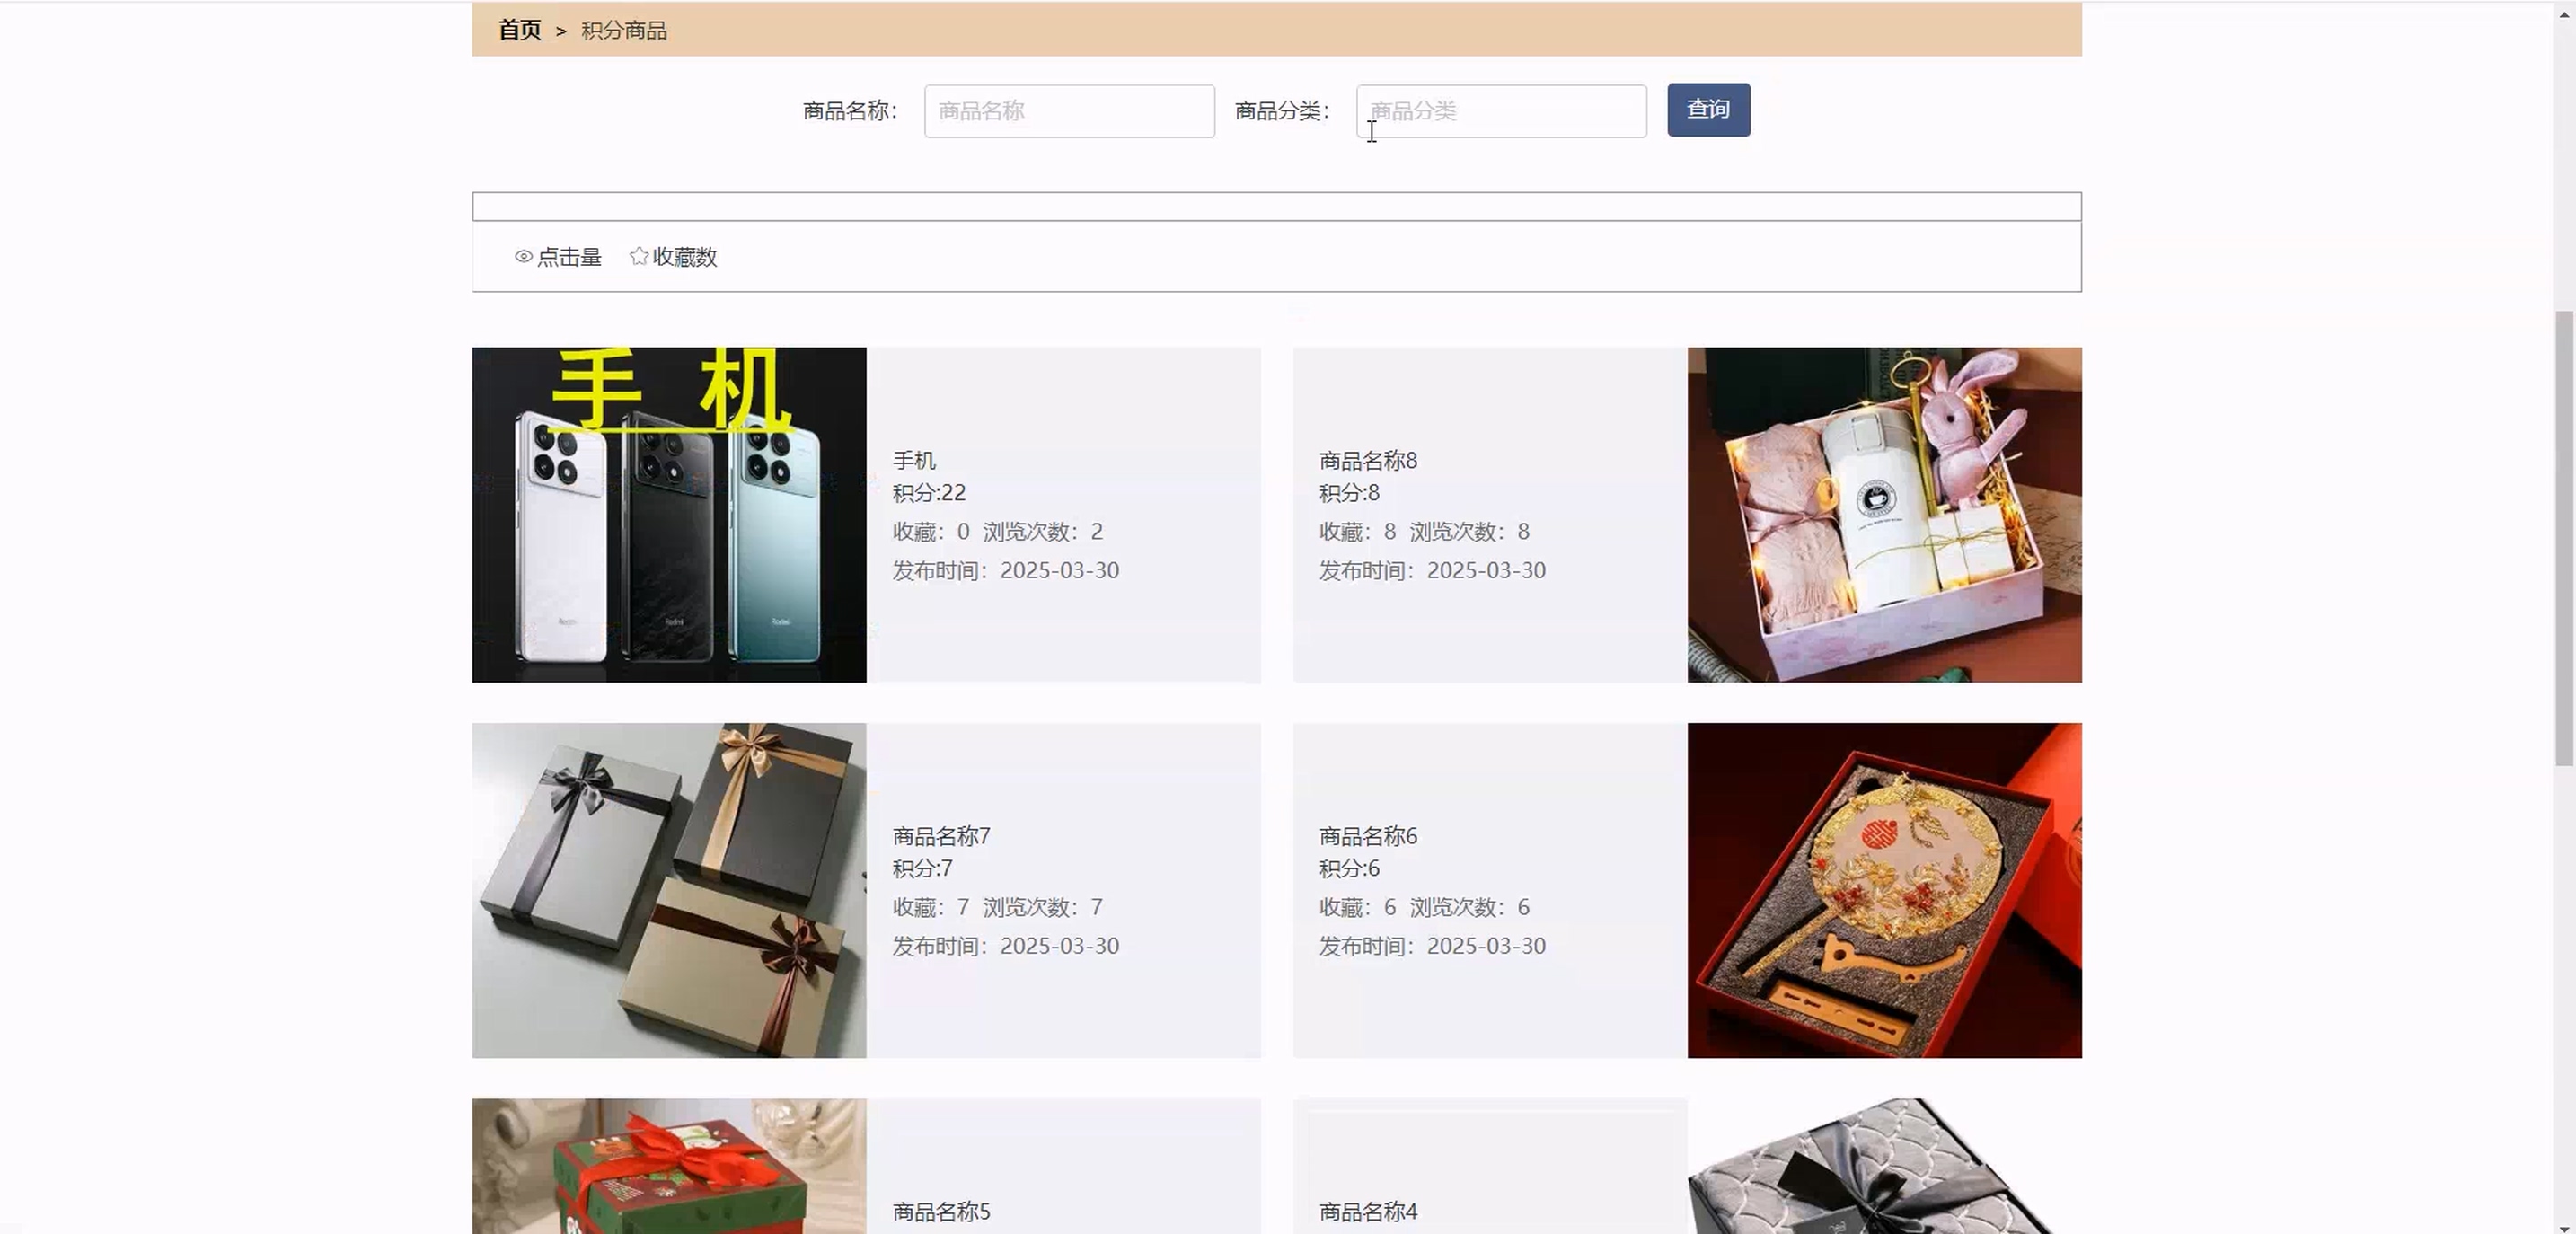
Task: Click the 商品名称7 product title
Action: [941, 836]
